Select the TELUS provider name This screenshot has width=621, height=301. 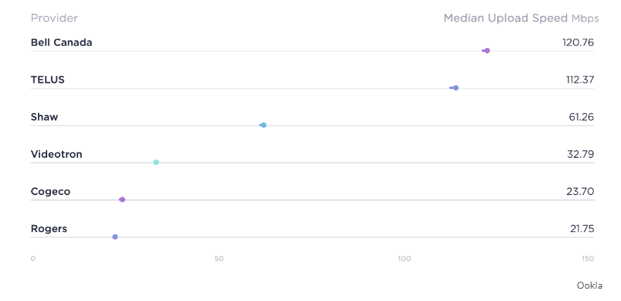point(47,80)
